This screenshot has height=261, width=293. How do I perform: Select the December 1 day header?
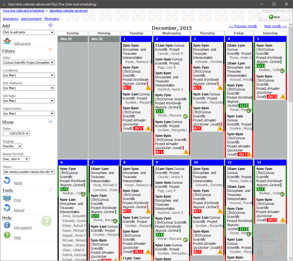pyautogui.click(x=136, y=39)
